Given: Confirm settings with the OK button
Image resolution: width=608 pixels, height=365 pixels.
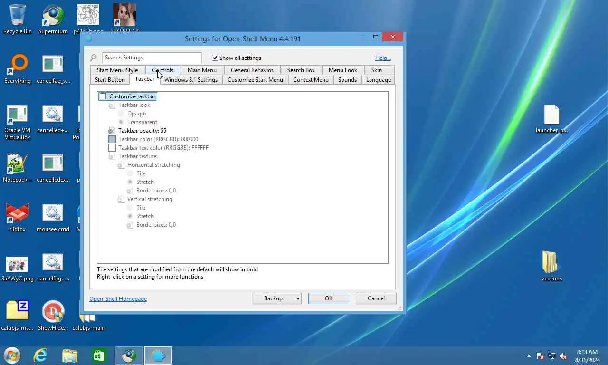Looking at the screenshot, I should [x=329, y=298].
